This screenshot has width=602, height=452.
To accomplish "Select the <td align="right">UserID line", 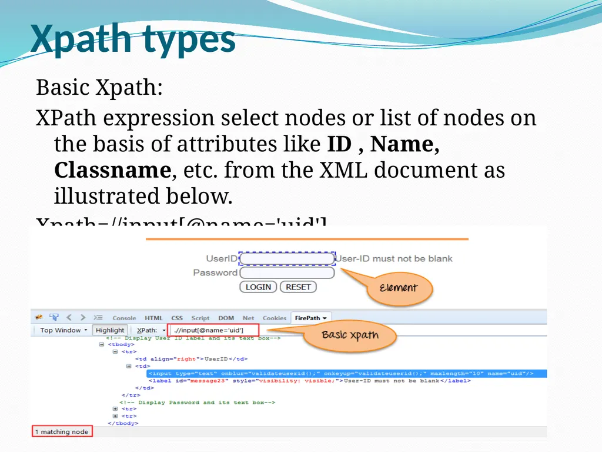I will click(191, 358).
